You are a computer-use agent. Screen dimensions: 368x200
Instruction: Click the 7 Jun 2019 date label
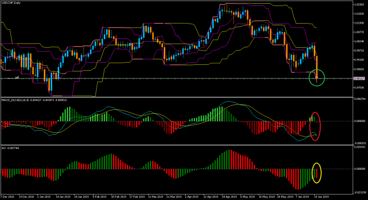coord(303,197)
